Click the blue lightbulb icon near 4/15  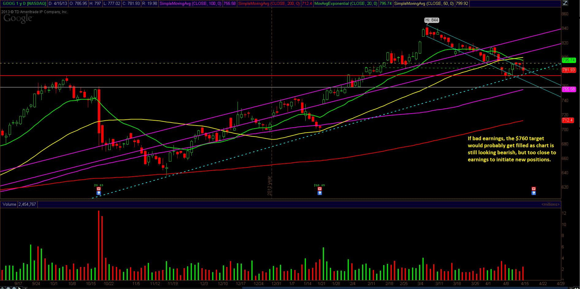[x=534, y=193]
